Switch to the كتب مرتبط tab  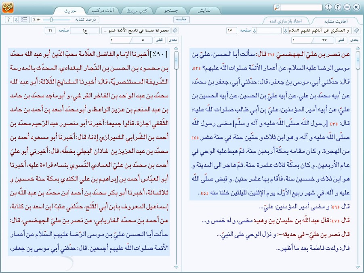click(x=137, y=10)
